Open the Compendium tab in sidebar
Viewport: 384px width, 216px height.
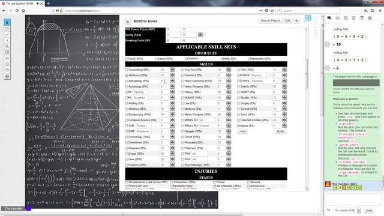[x=353, y=18]
